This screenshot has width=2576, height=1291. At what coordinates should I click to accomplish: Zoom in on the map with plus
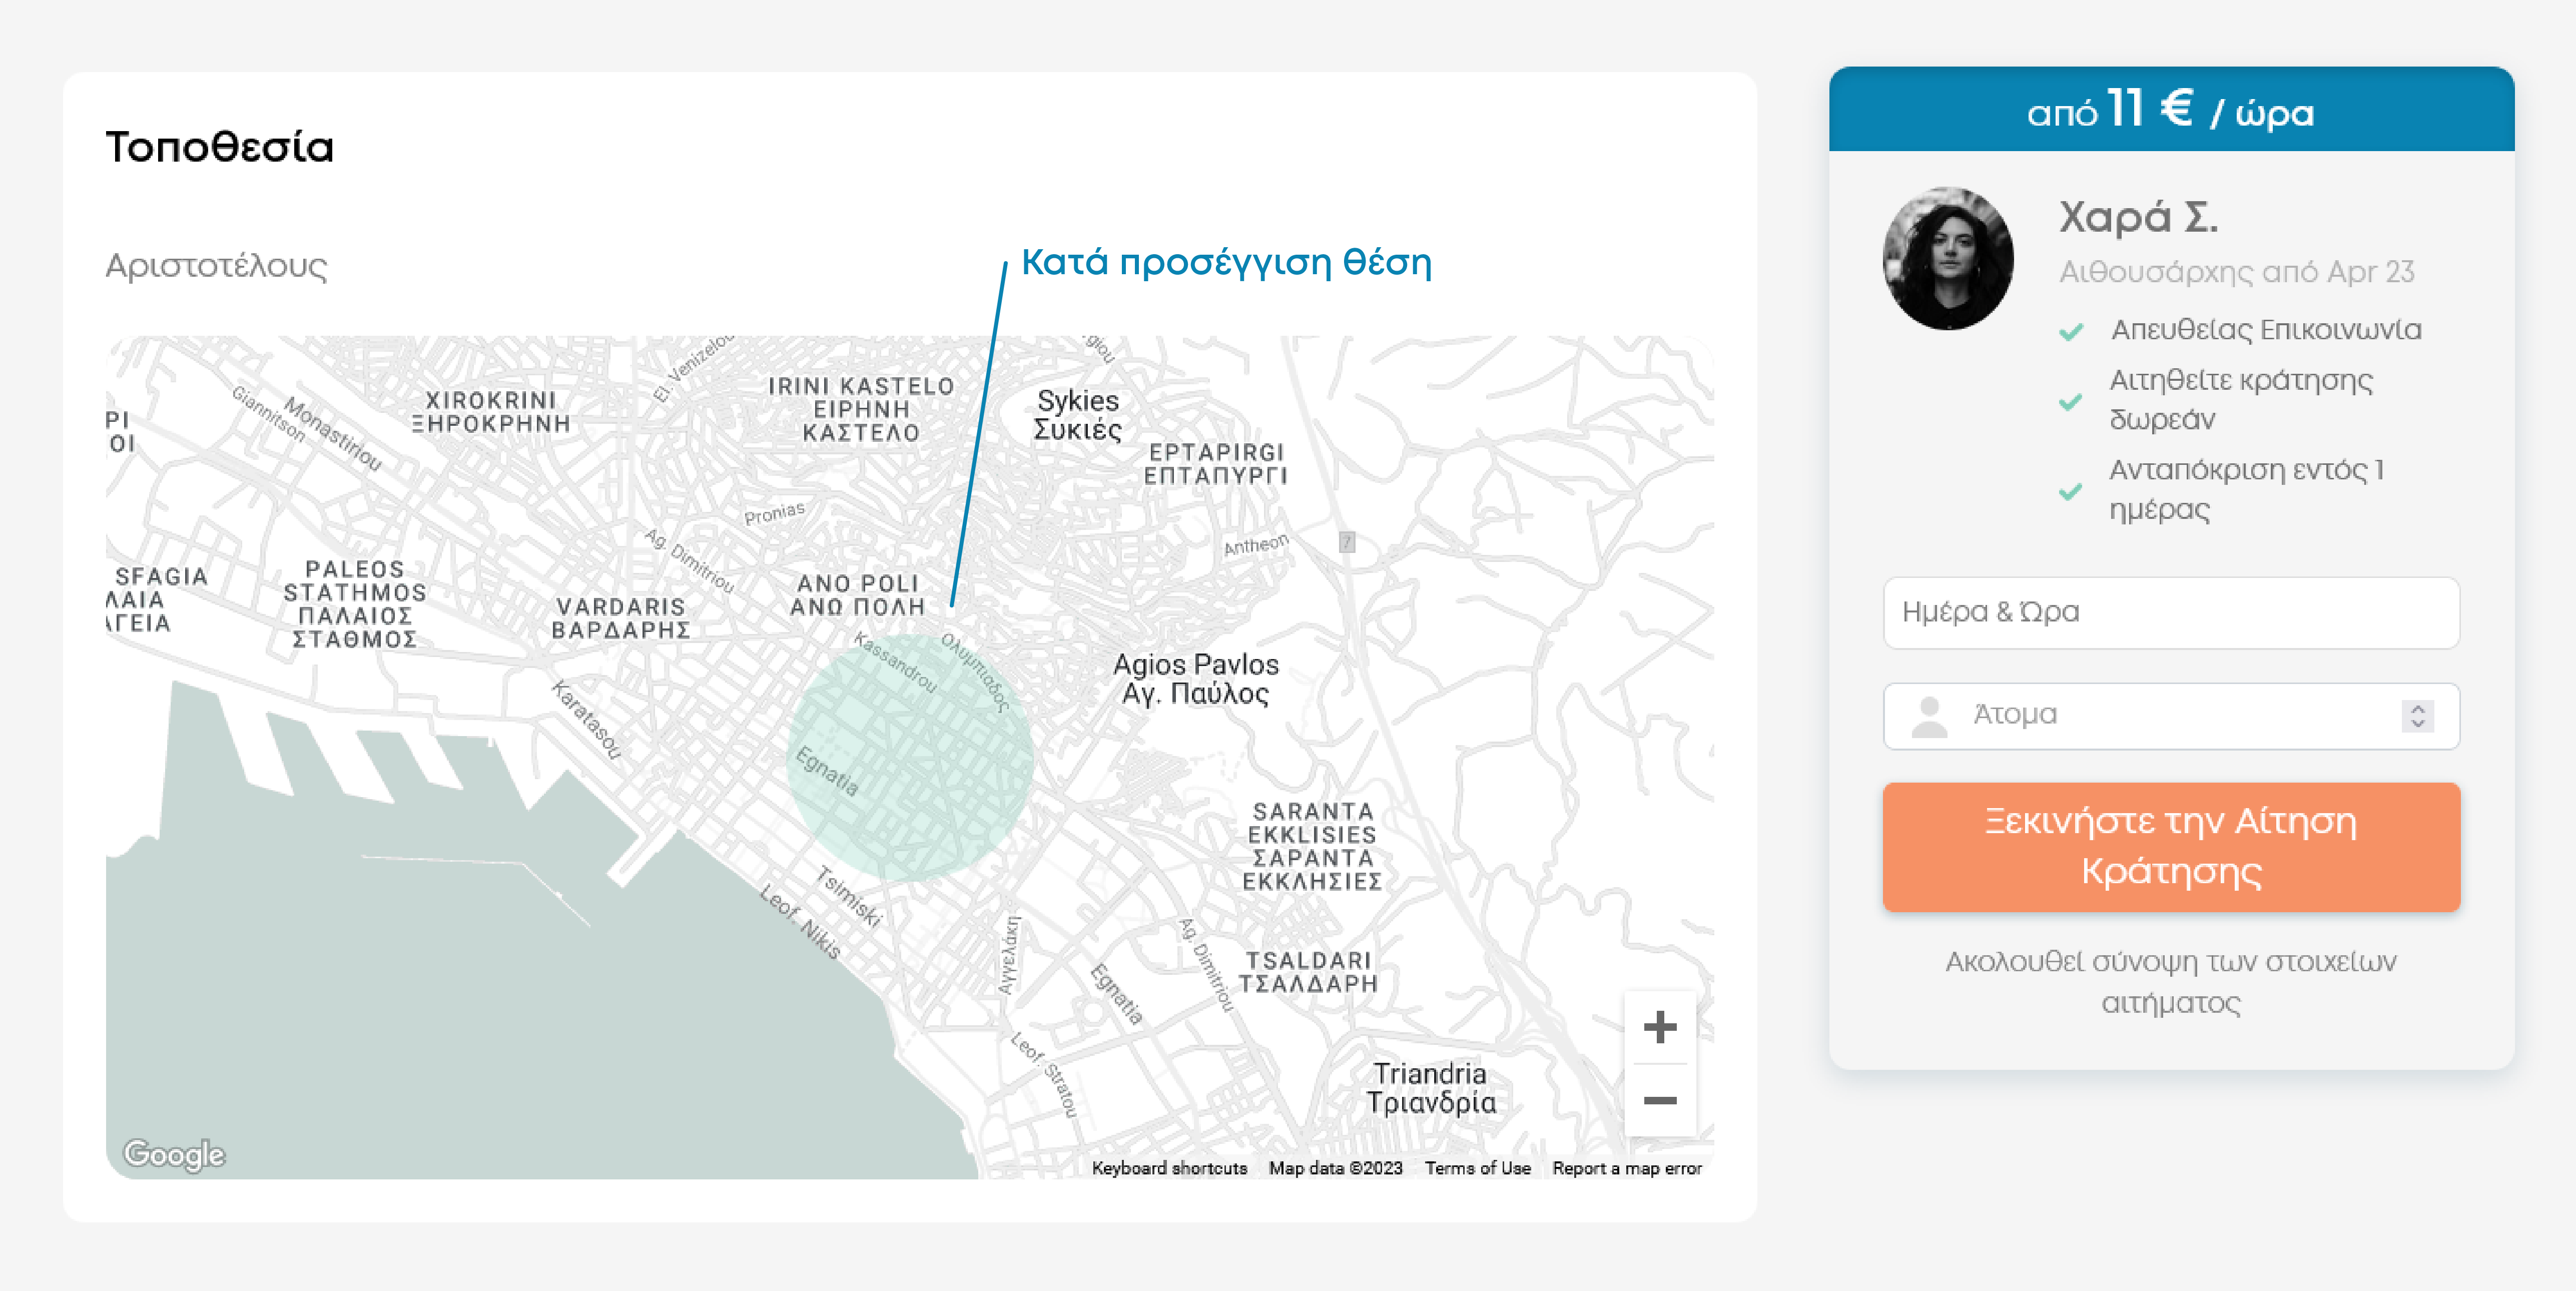pyautogui.click(x=1659, y=1027)
